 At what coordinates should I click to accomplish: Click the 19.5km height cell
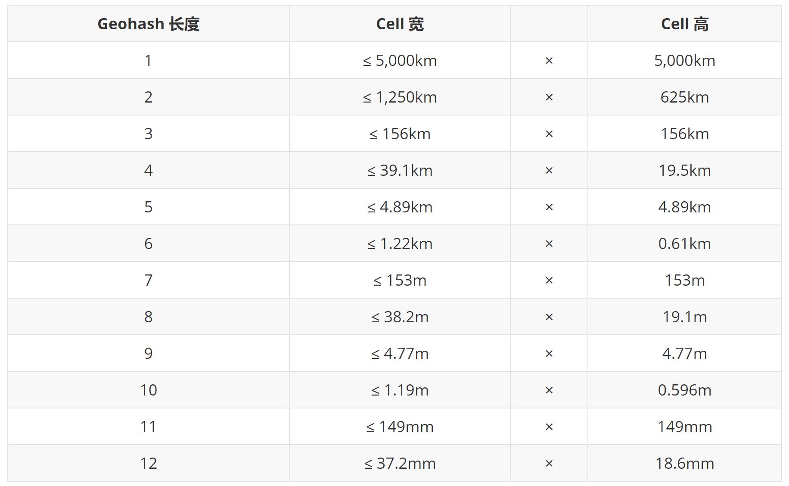(x=684, y=171)
